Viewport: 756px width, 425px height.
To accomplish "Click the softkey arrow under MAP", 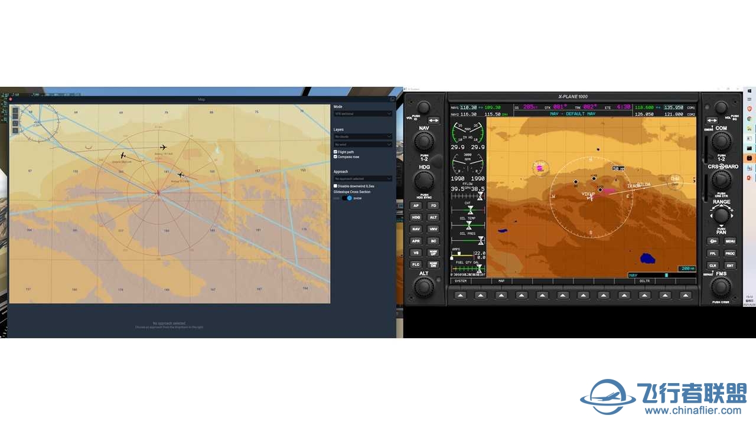I will 501,295.
